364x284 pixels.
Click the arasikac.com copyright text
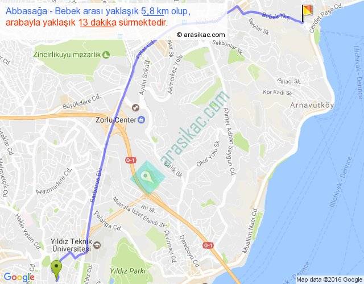(x=201, y=35)
